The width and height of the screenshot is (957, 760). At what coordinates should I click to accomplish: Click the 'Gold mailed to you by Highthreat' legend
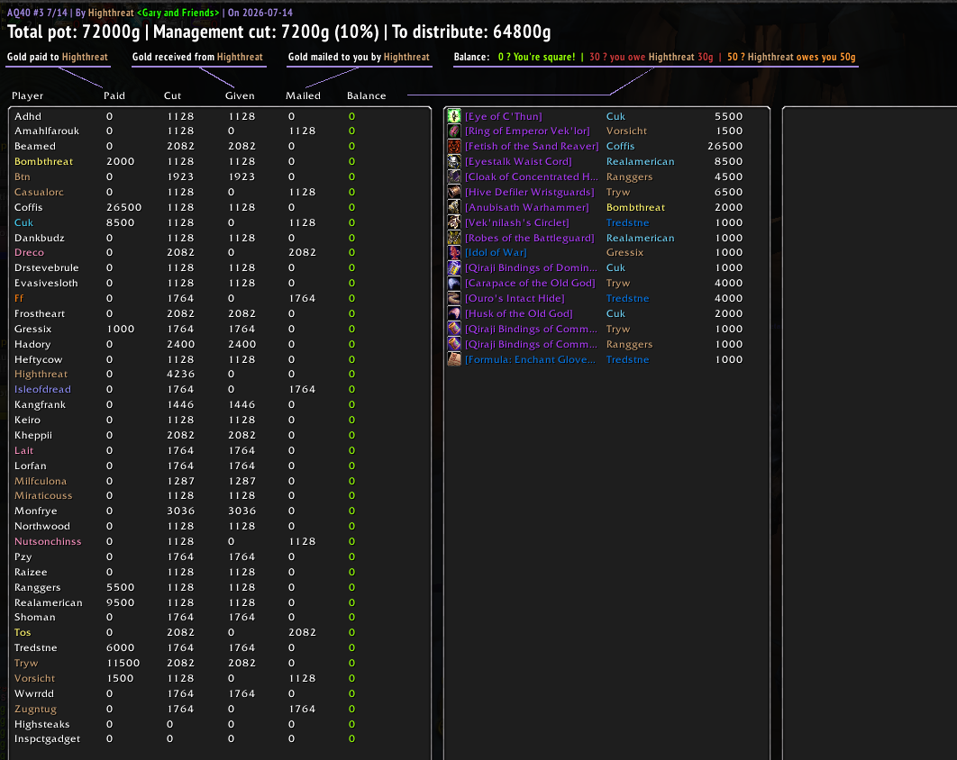[359, 57]
